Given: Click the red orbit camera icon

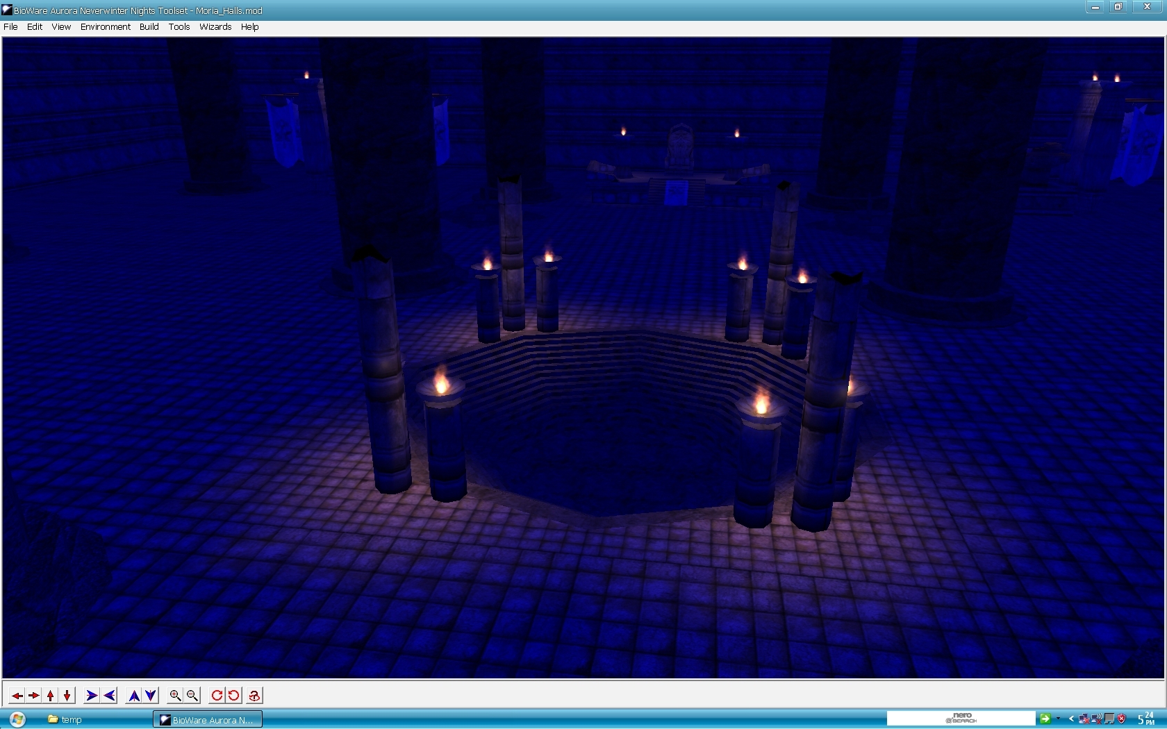Looking at the screenshot, I should [x=254, y=696].
